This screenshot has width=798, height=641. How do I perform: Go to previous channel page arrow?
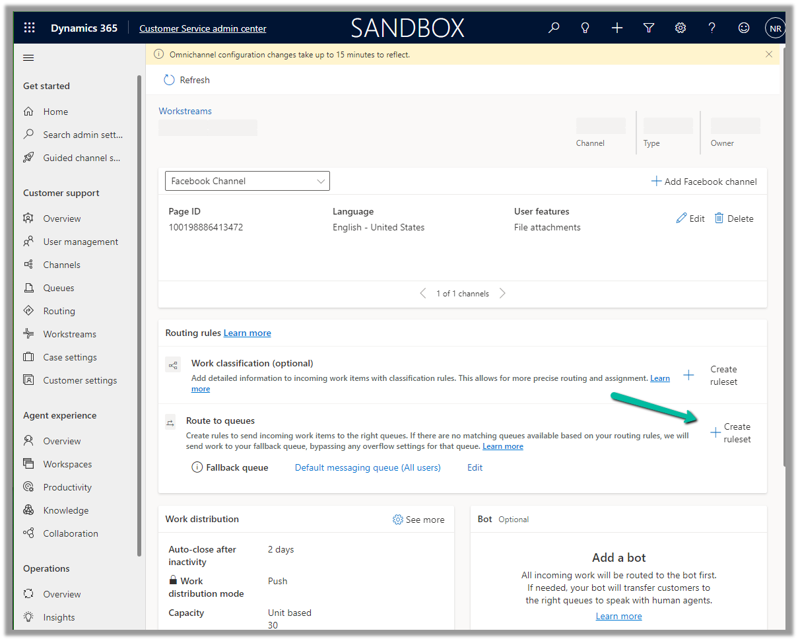point(423,293)
